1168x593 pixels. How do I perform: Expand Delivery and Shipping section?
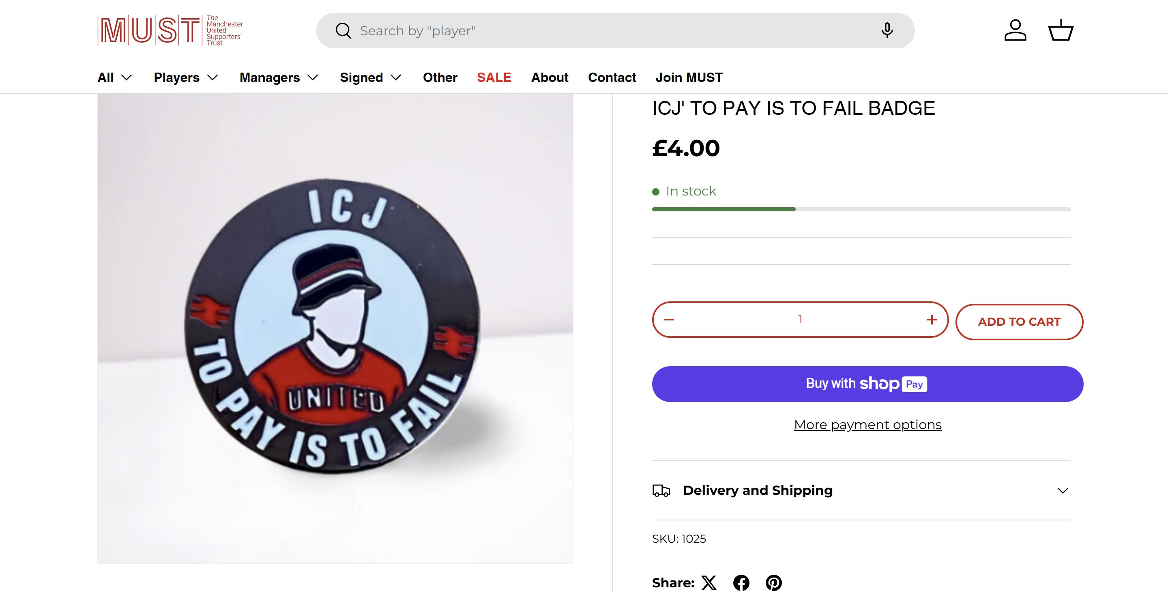click(861, 490)
